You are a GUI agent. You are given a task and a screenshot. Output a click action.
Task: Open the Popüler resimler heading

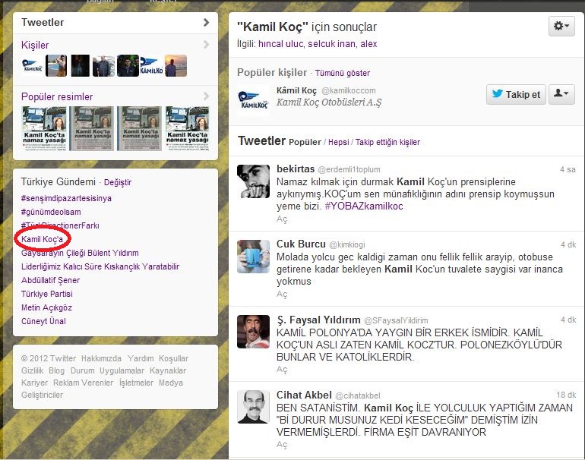tap(57, 97)
